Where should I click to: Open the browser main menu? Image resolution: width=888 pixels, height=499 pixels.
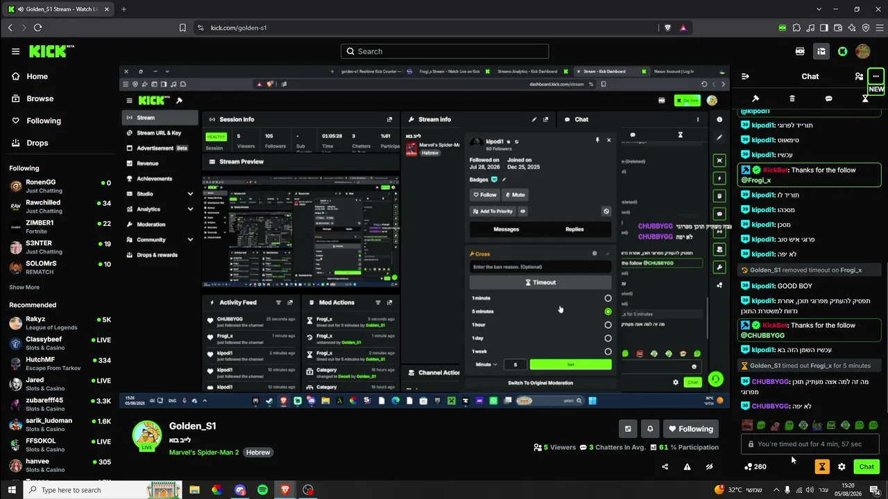point(878,28)
